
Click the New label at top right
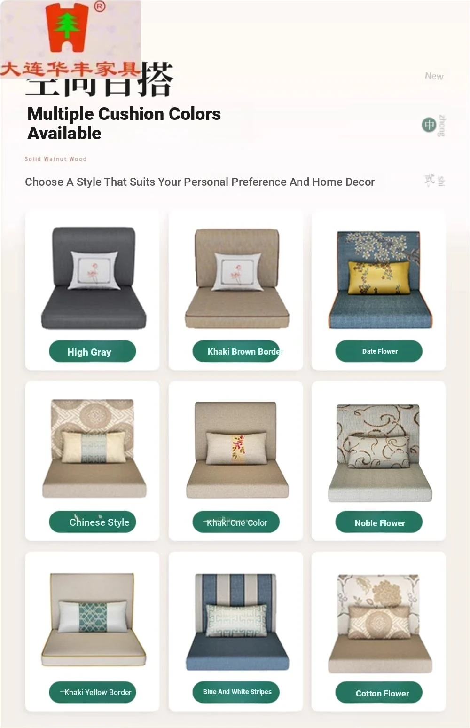434,76
